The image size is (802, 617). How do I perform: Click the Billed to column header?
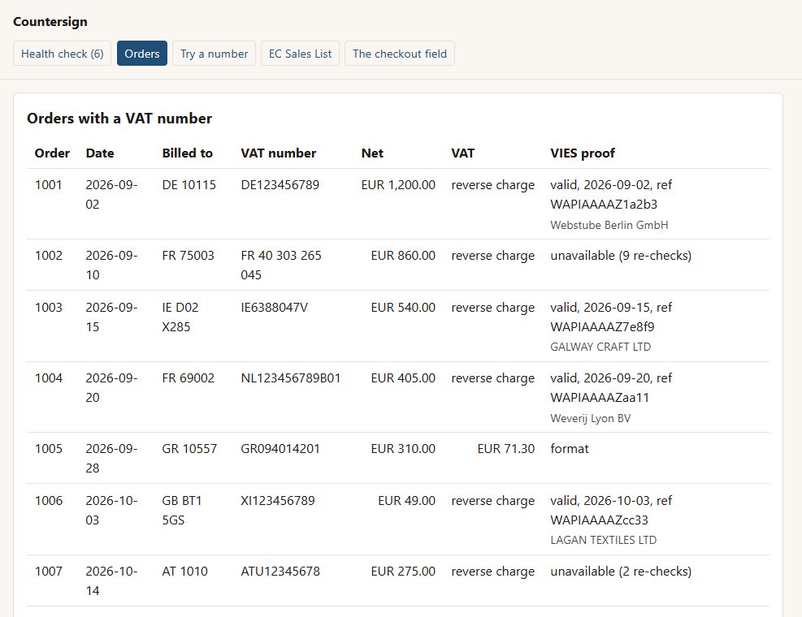coord(187,153)
